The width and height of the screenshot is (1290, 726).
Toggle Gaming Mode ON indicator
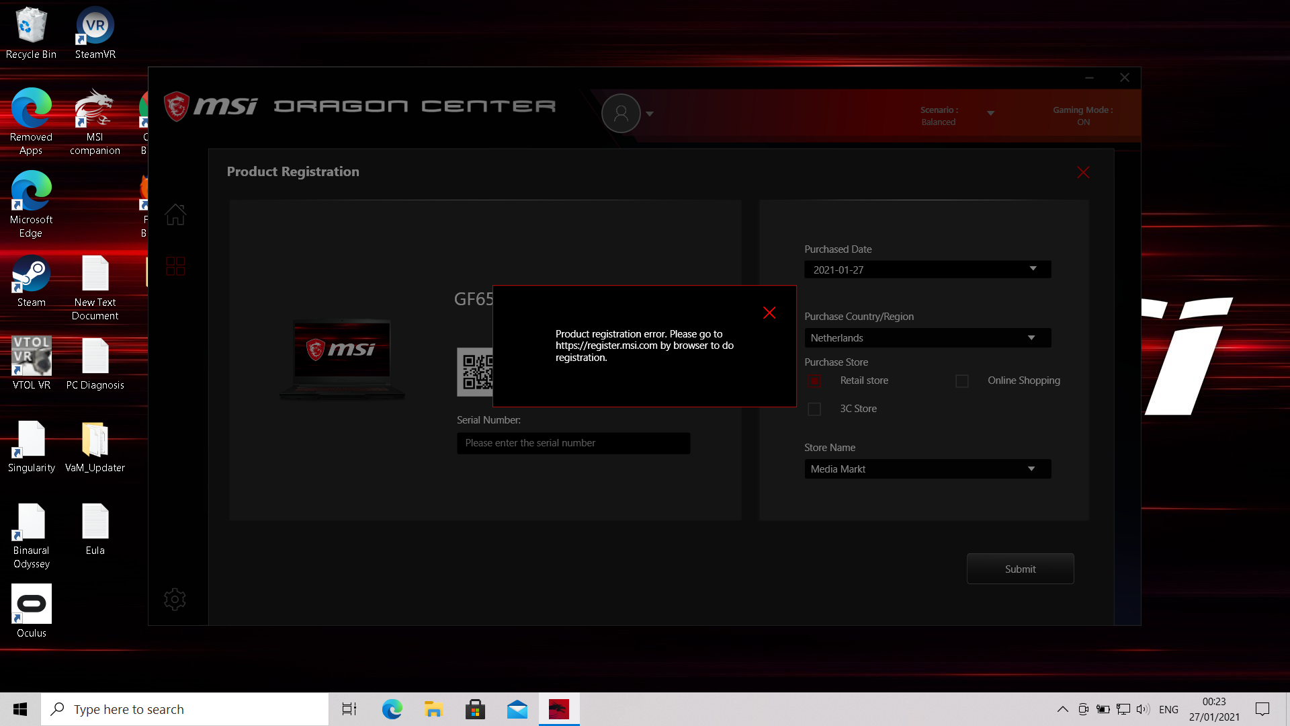coord(1082,116)
